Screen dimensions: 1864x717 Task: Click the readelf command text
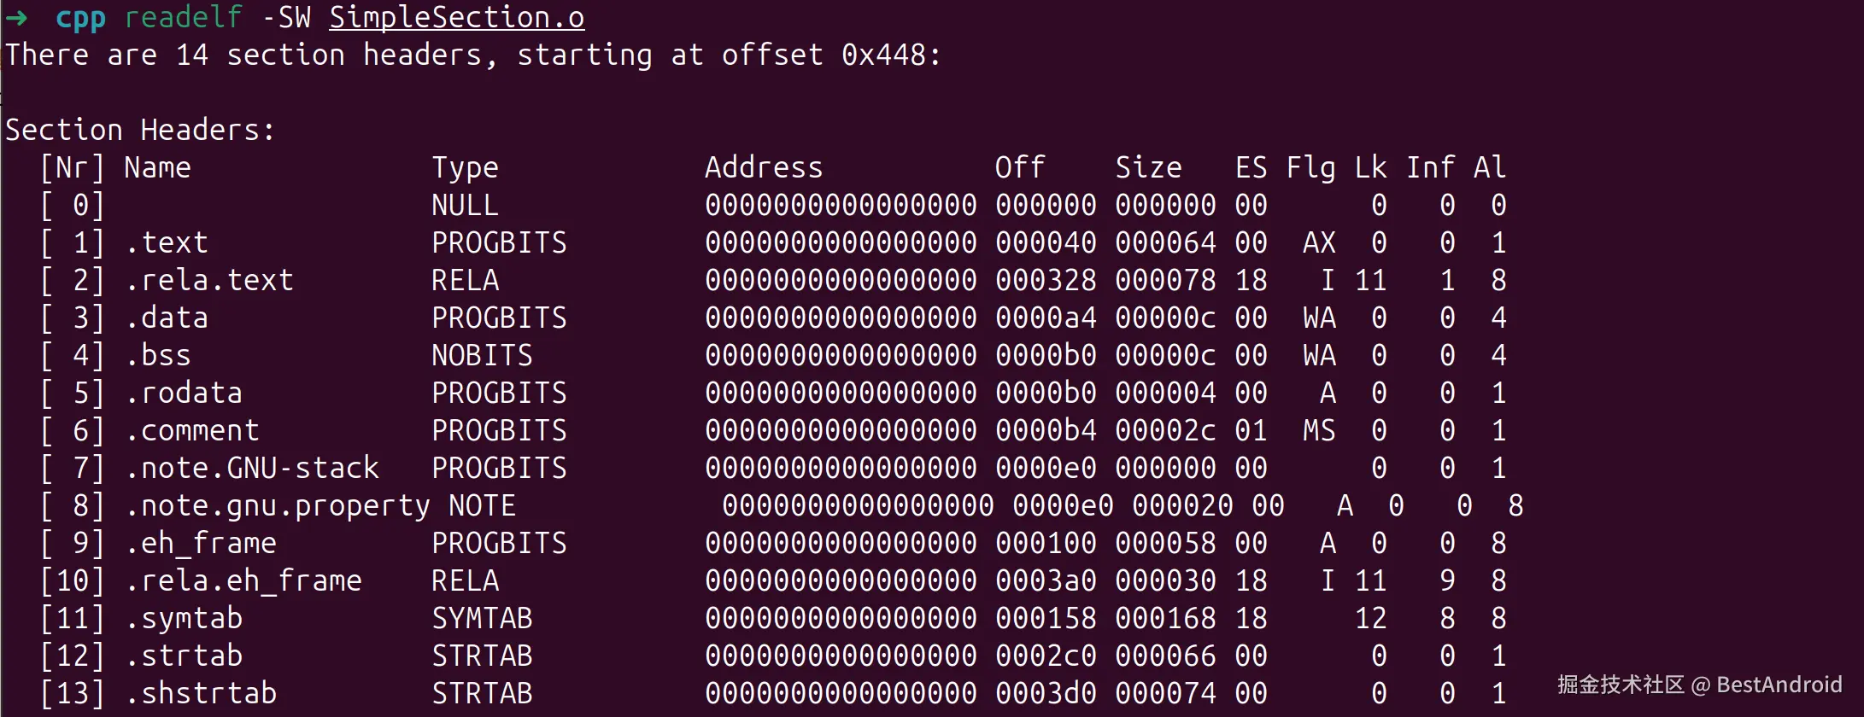[x=183, y=18]
